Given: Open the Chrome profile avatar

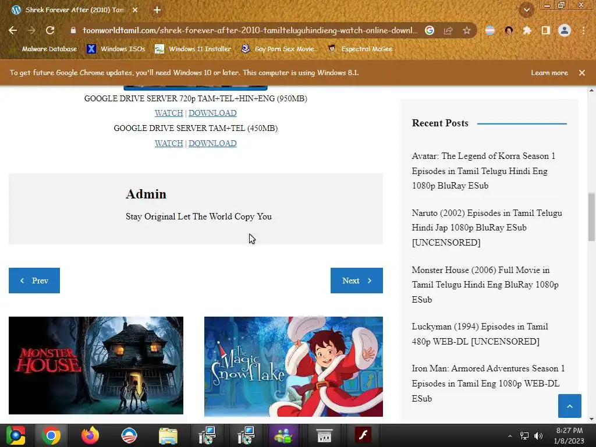Looking at the screenshot, I should (565, 30).
